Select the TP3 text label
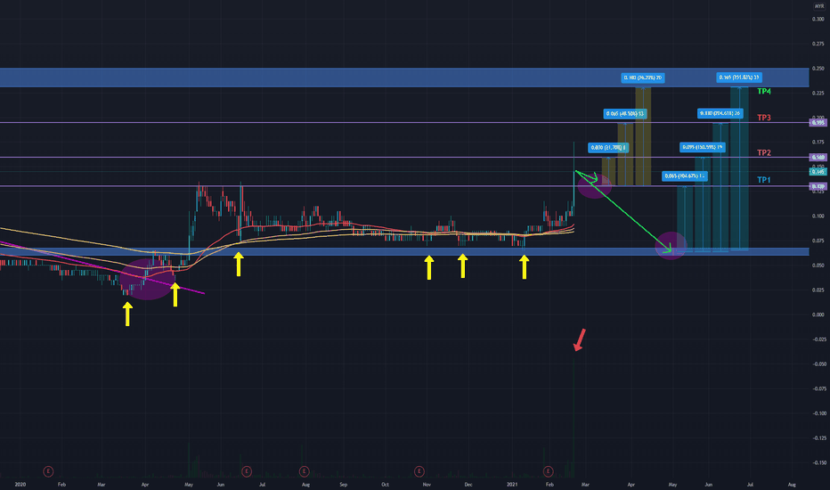830x490 pixels. pyautogui.click(x=764, y=118)
